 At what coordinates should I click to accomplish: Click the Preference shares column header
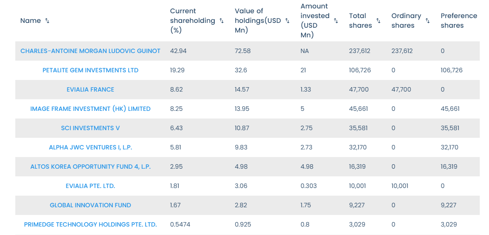[x=459, y=20]
